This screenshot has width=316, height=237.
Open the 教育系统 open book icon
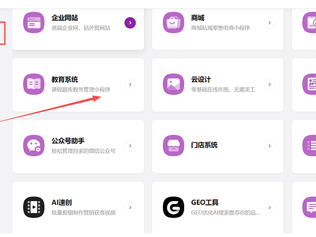pyautogui.click(x=34, y=84)
